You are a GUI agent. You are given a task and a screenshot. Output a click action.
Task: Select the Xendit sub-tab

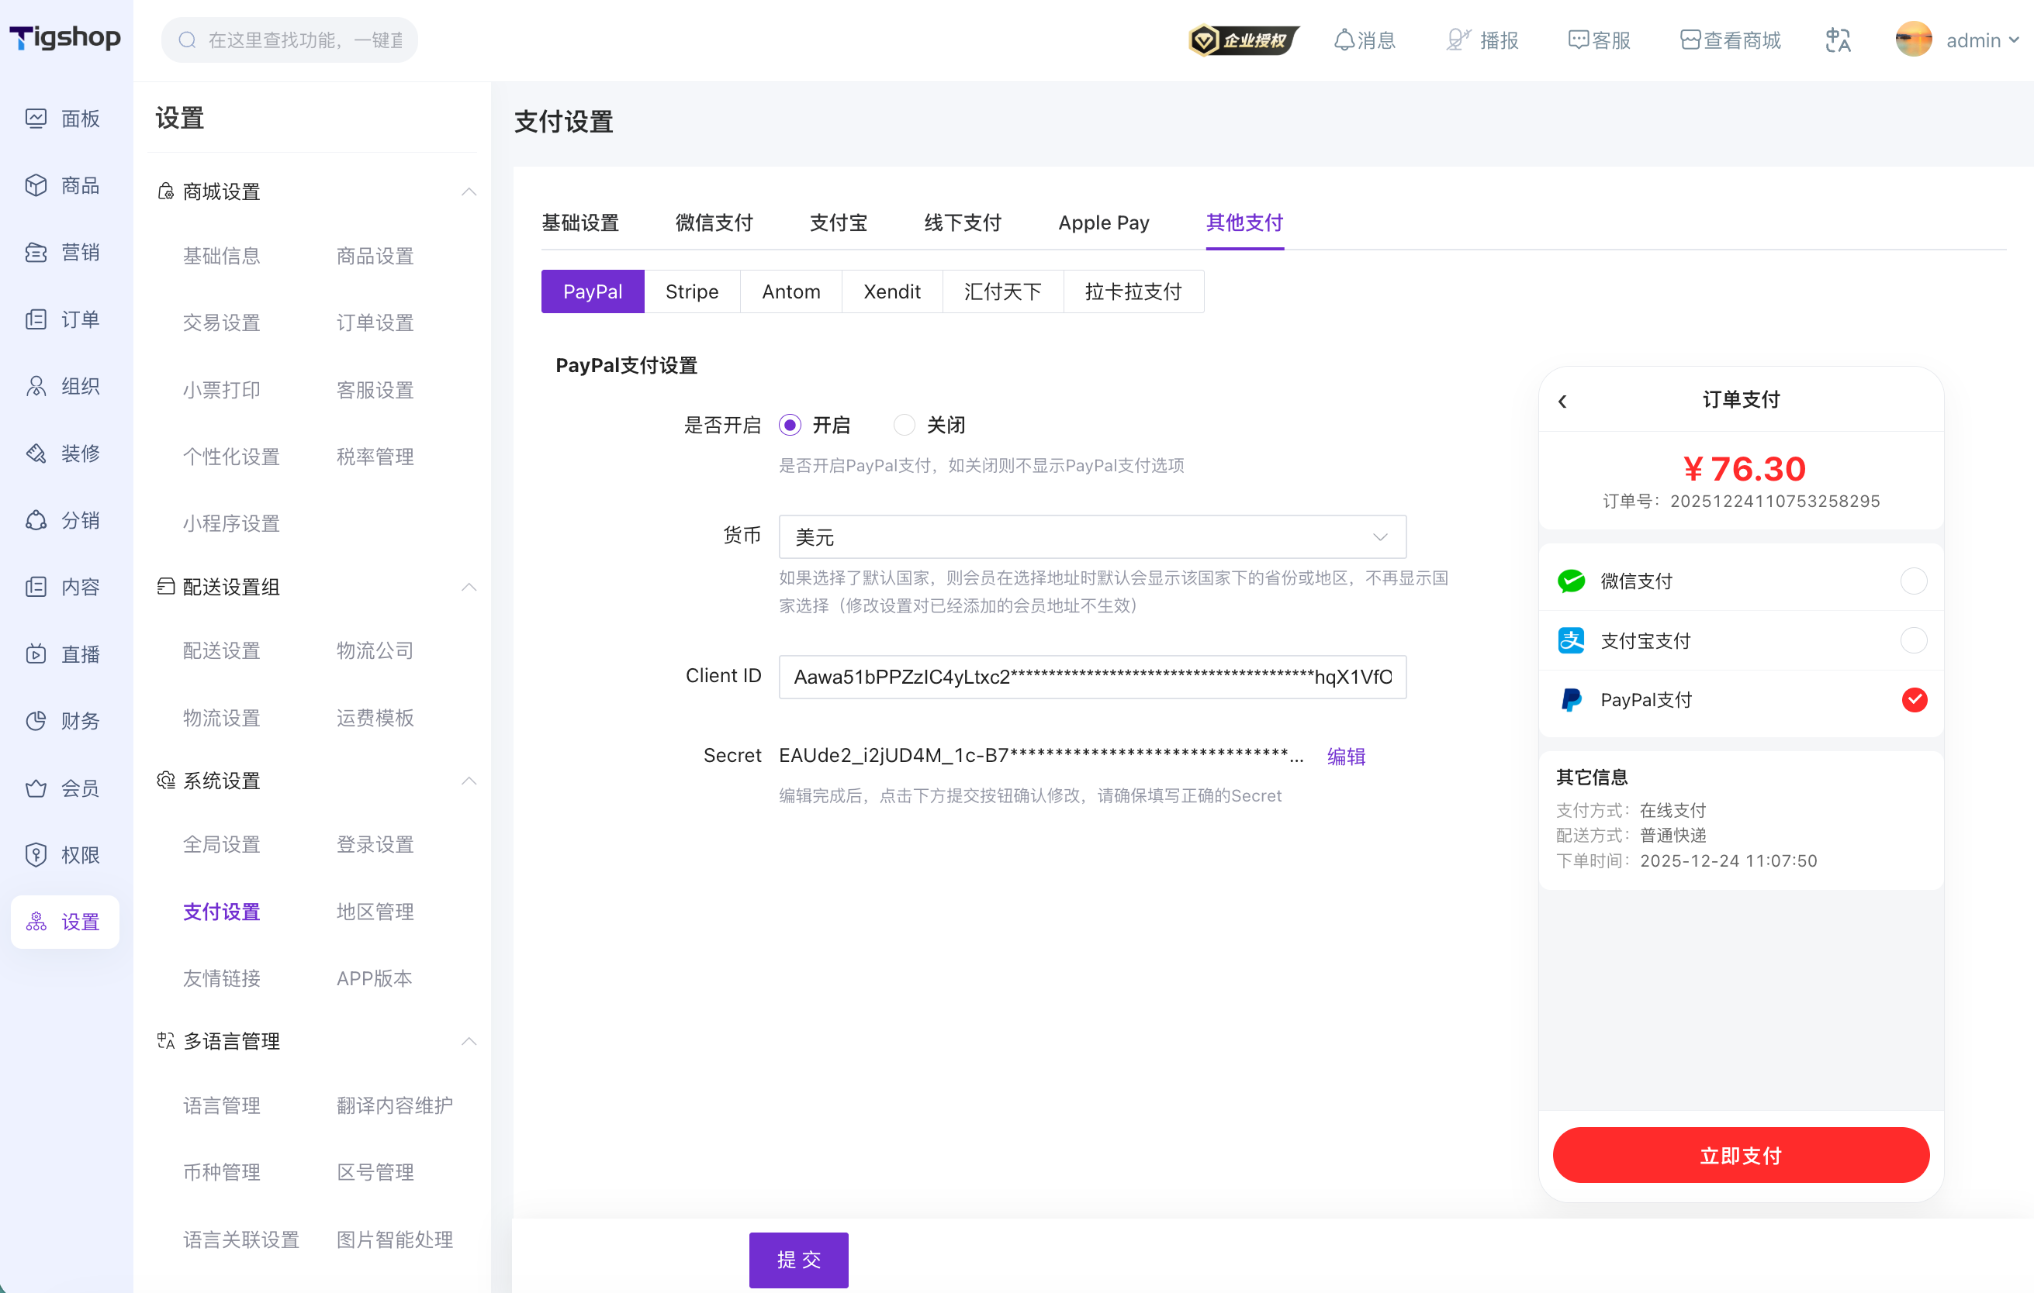(x=891, y=291)
